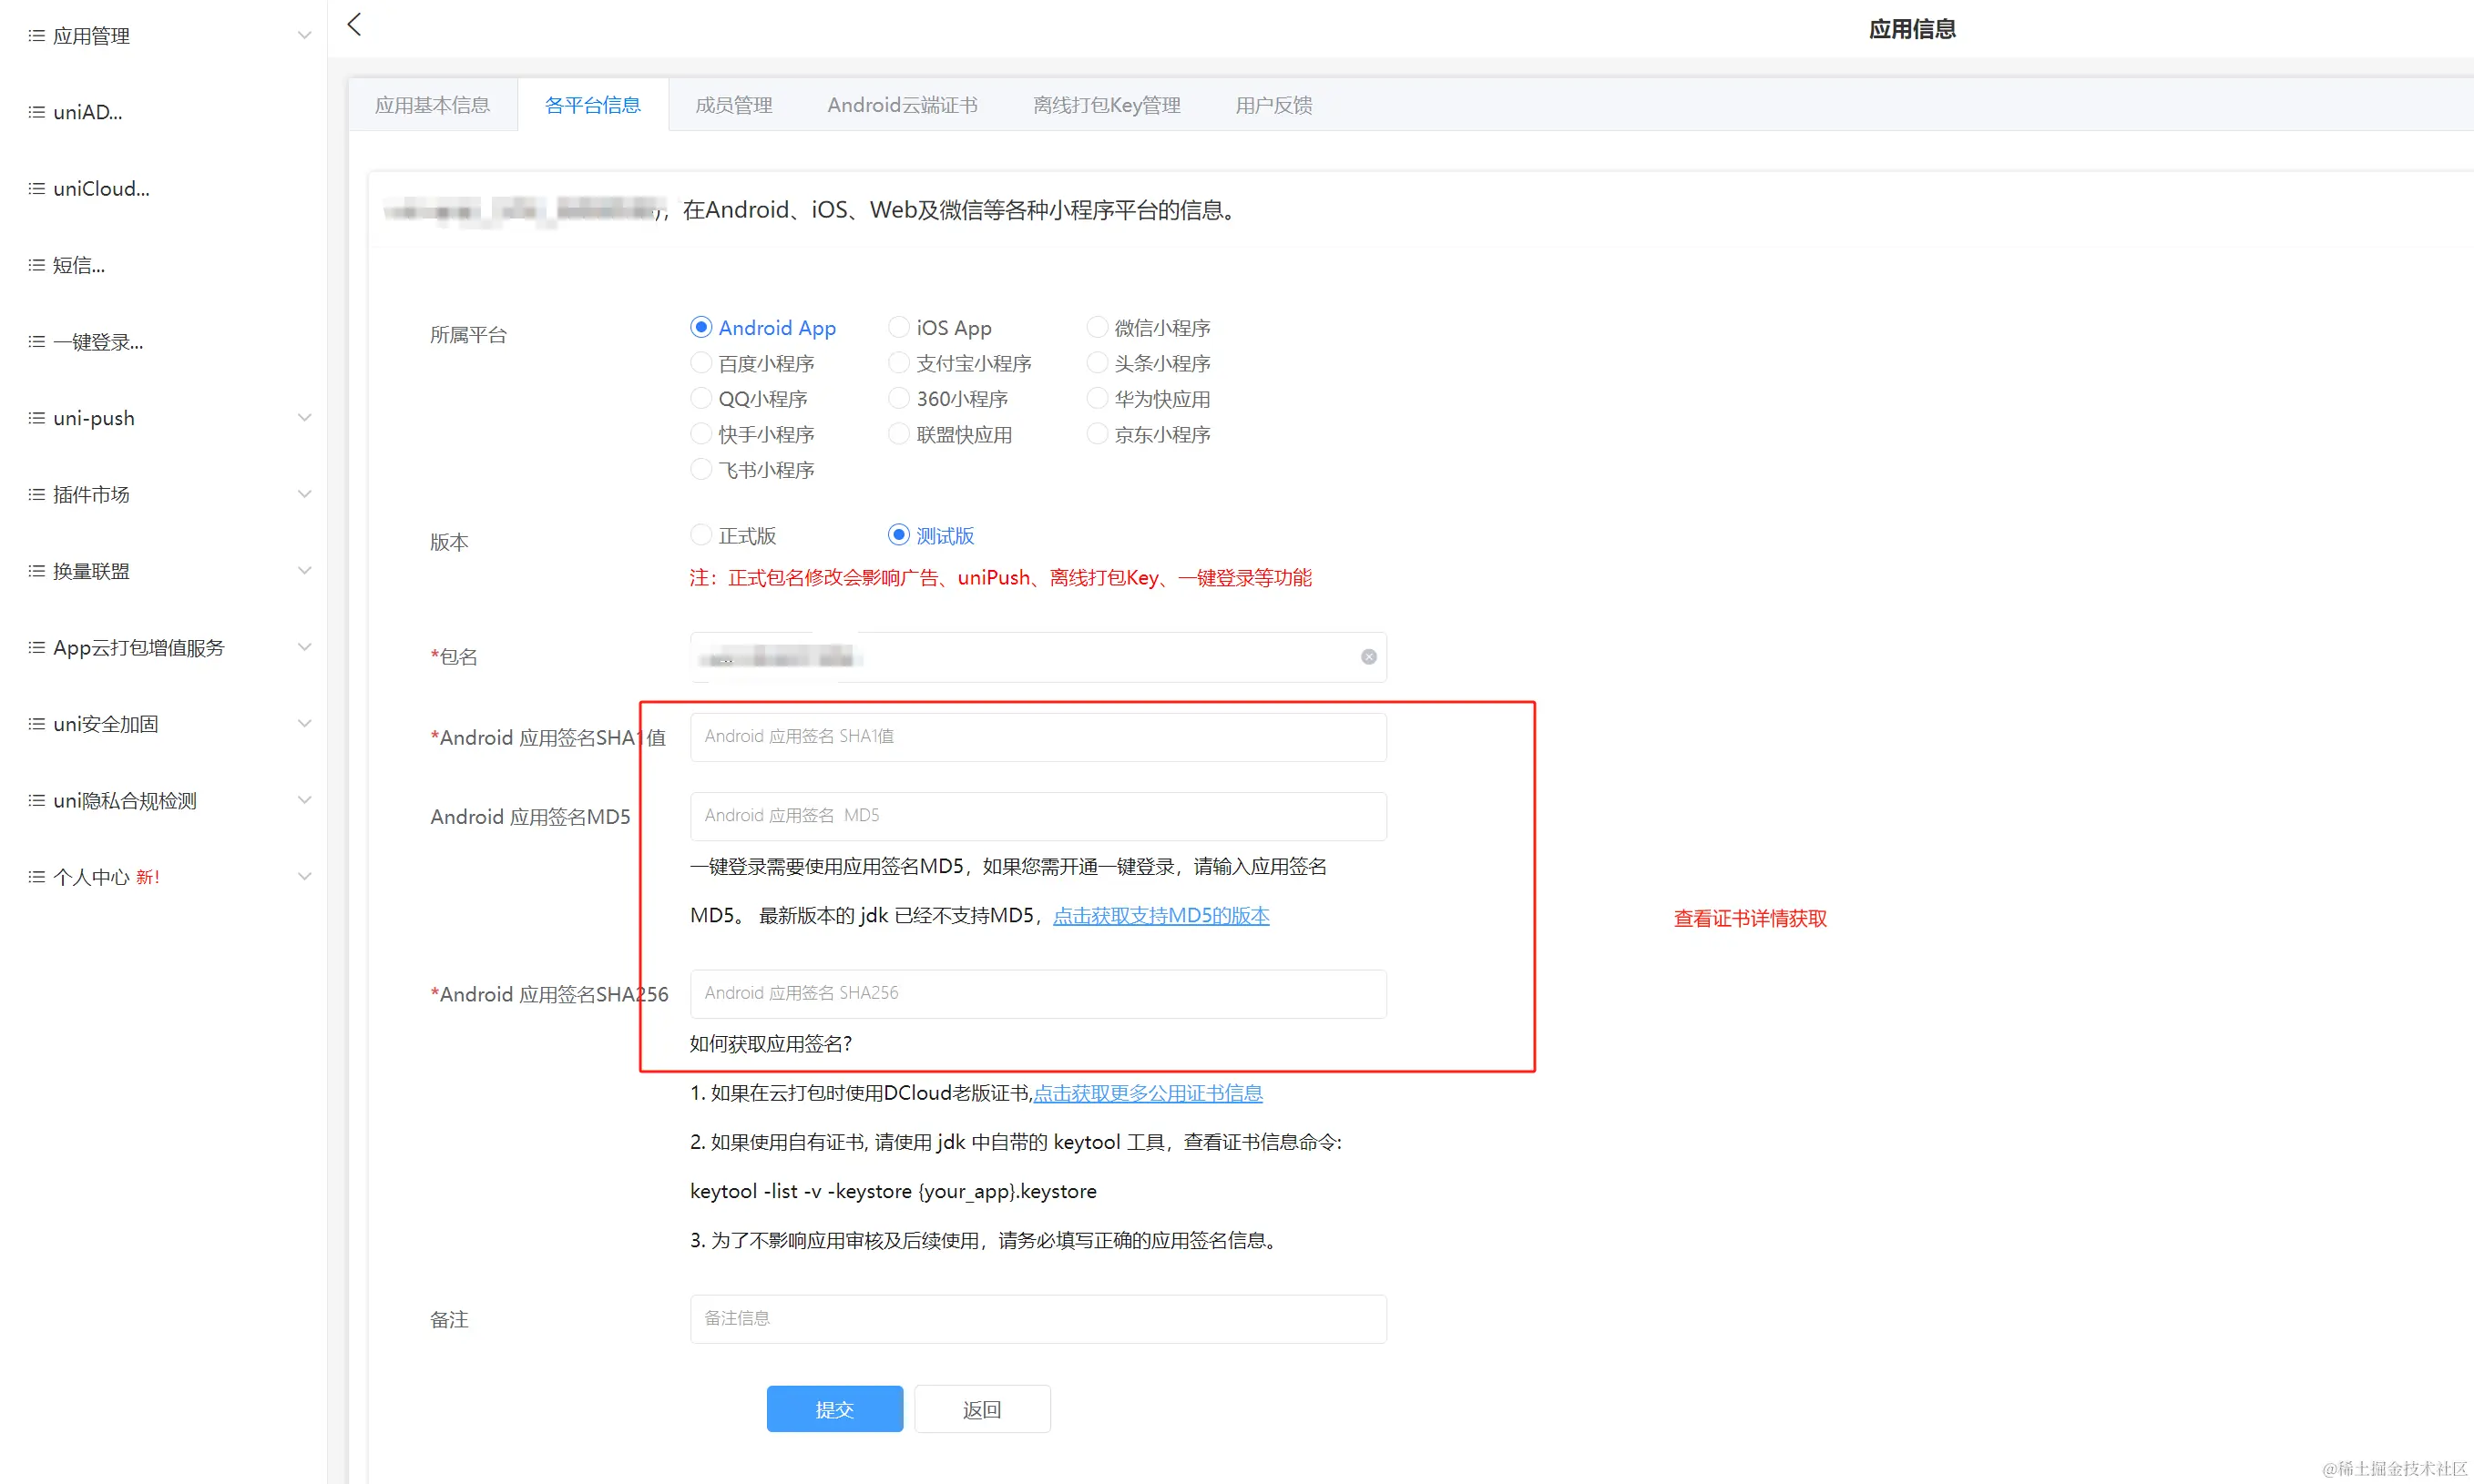Click the list icon beside uniAD

(x=36, y=112)
